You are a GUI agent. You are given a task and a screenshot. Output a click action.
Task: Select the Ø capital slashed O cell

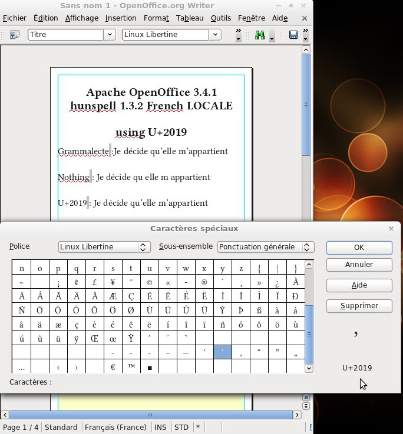pyautogui.click(x=131, y=311)
